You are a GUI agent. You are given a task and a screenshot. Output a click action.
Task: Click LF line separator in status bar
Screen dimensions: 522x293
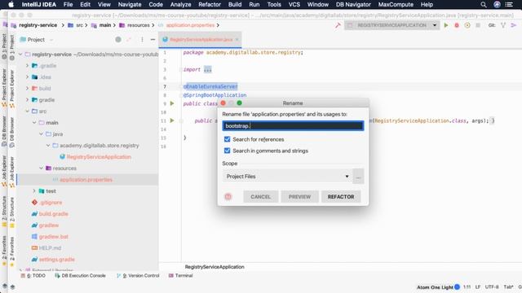point(478,286)
